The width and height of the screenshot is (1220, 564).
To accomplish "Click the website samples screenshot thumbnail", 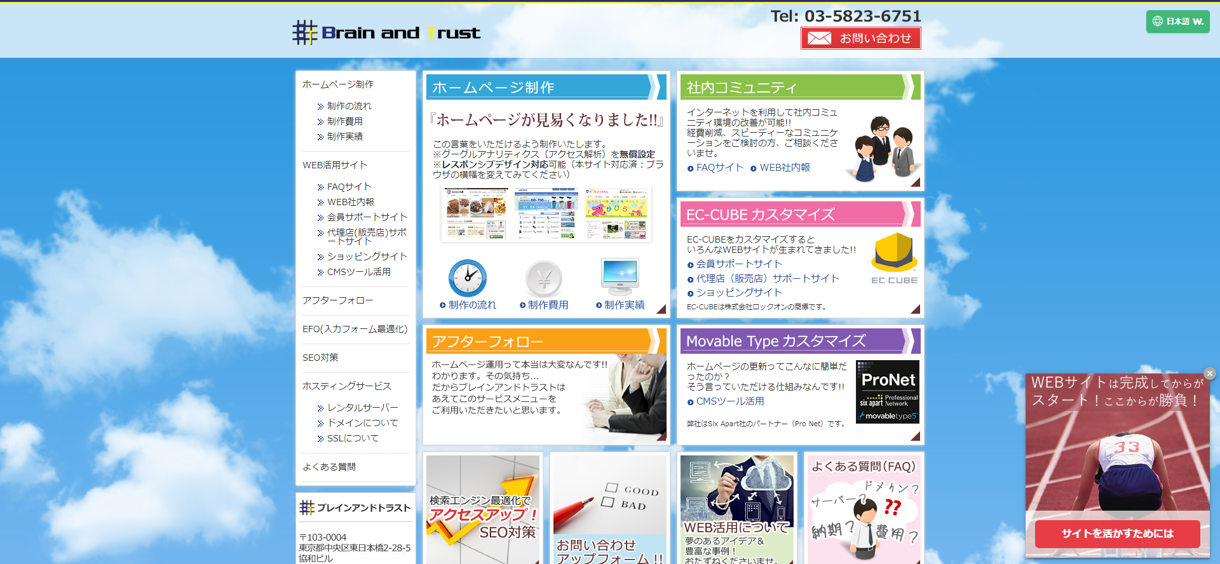I will (x=546, y=213).
